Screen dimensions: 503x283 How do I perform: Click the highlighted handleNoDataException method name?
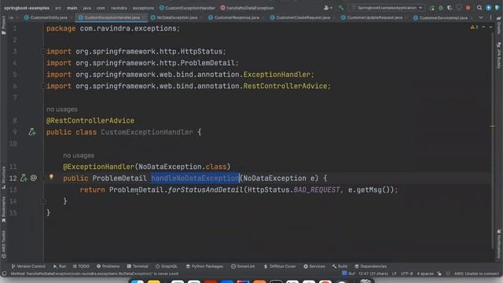coord(195,178)
